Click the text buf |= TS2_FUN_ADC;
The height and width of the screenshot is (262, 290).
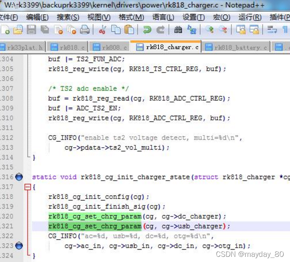pos(87,59)
